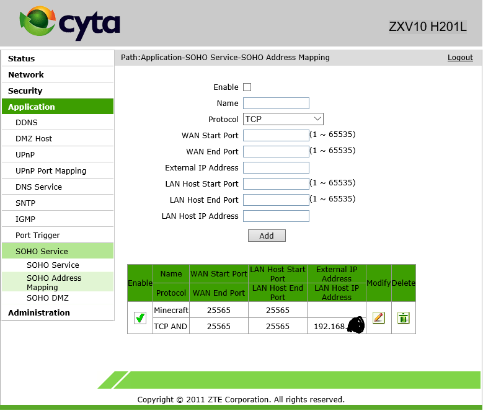Click the 192.168 LAN Host IP cell
Image resolution: width=483 pixels, height=411 pixels.
[x=337, y=326]
